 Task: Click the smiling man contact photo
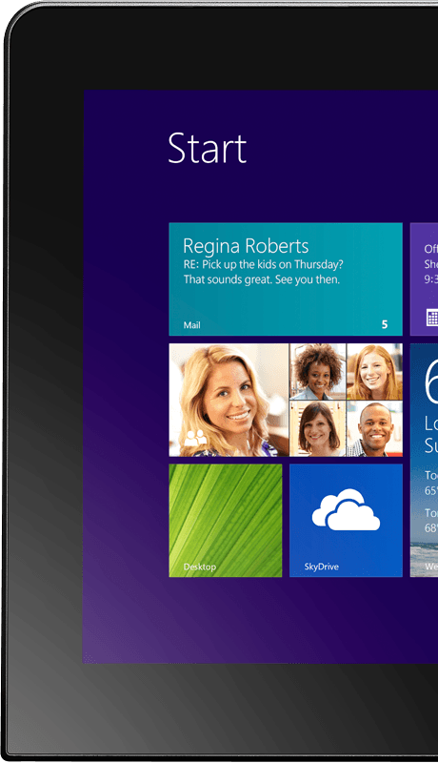click(374, 428)
